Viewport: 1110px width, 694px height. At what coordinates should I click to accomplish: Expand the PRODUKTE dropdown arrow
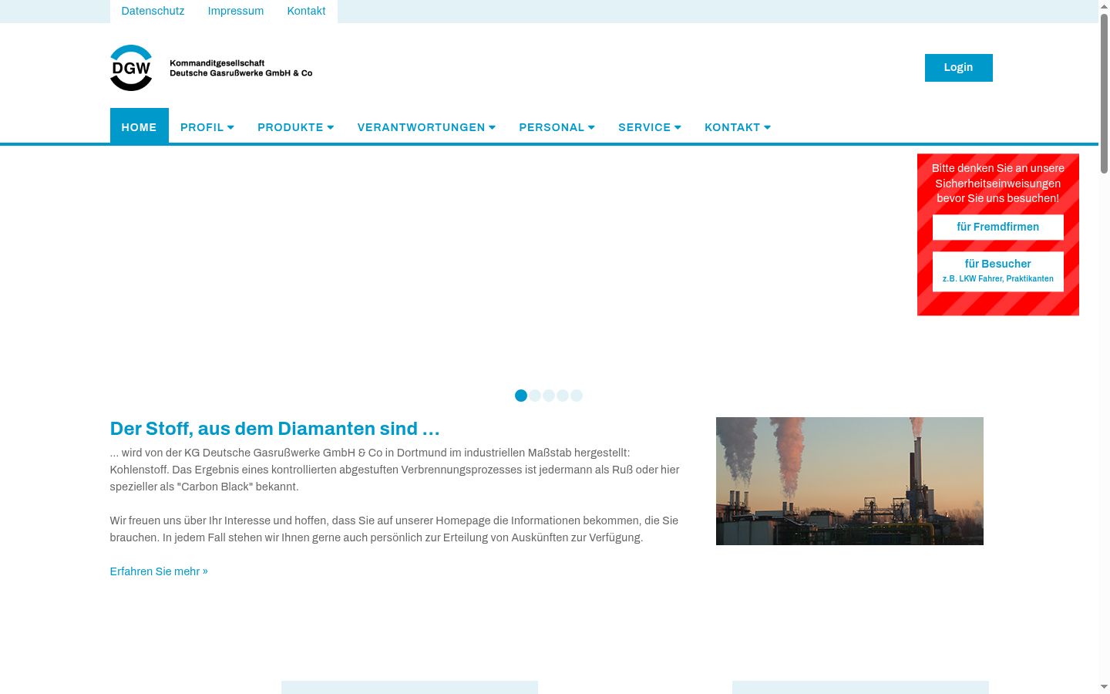(331, 127)
